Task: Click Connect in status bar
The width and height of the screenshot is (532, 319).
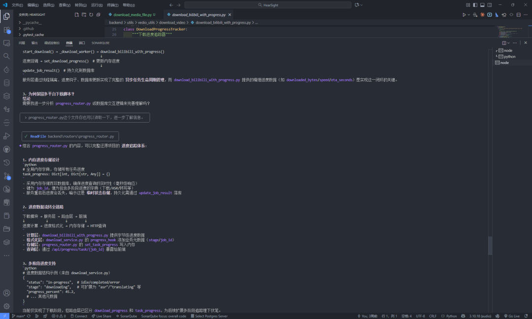Action: pos(79,316)
